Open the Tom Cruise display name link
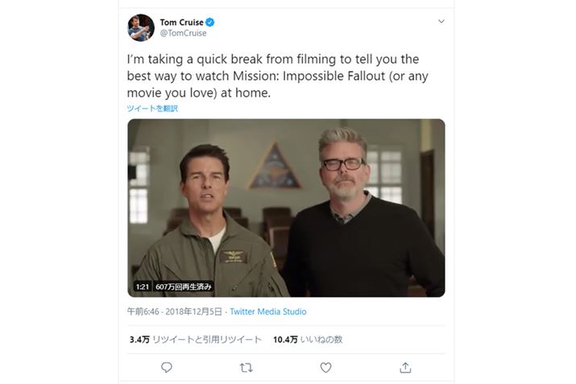The height and width of the screenshot is (384, 576). (181, 22)
